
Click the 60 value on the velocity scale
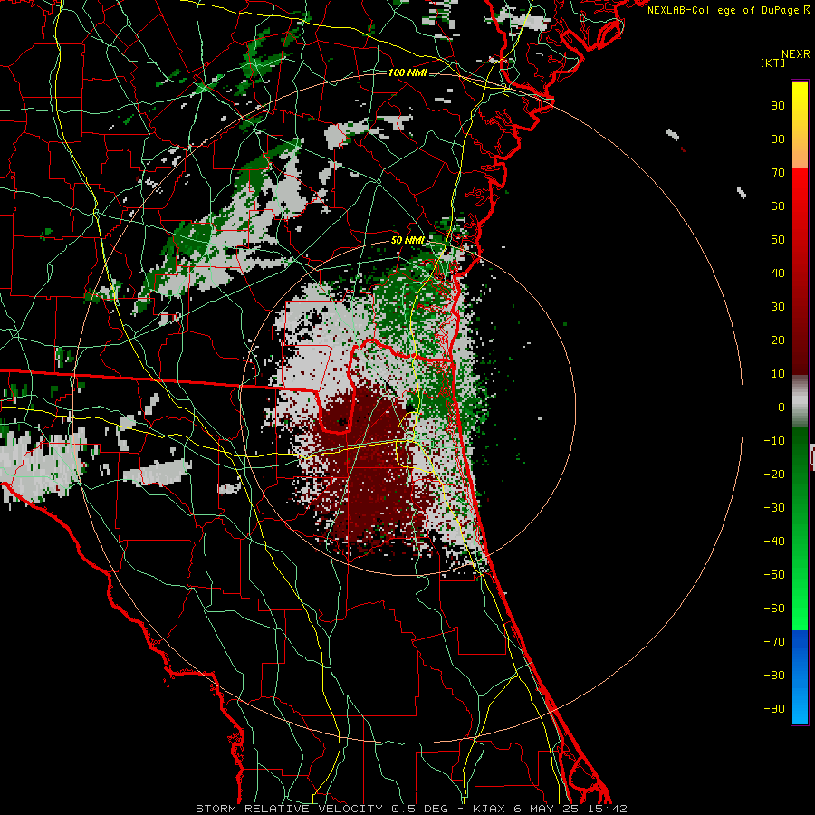[778, 206]
